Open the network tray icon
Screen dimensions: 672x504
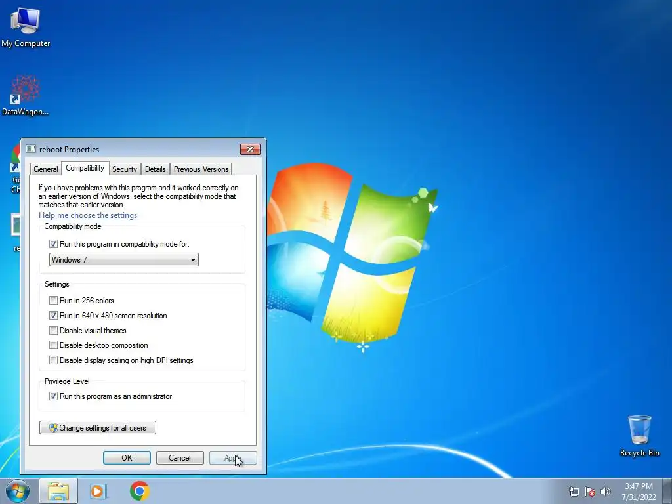pos(574,492)
